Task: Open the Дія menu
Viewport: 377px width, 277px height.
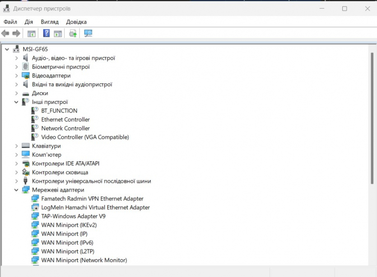Action: point(29,22)
